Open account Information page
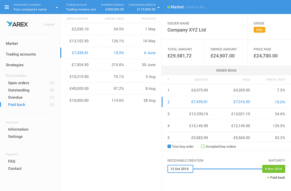 coord(18,129)
